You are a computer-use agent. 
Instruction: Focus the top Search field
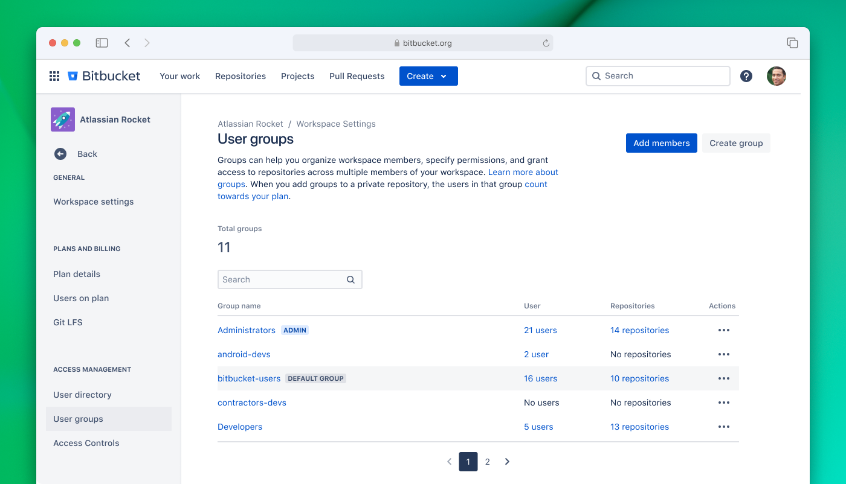pos(658,76)
